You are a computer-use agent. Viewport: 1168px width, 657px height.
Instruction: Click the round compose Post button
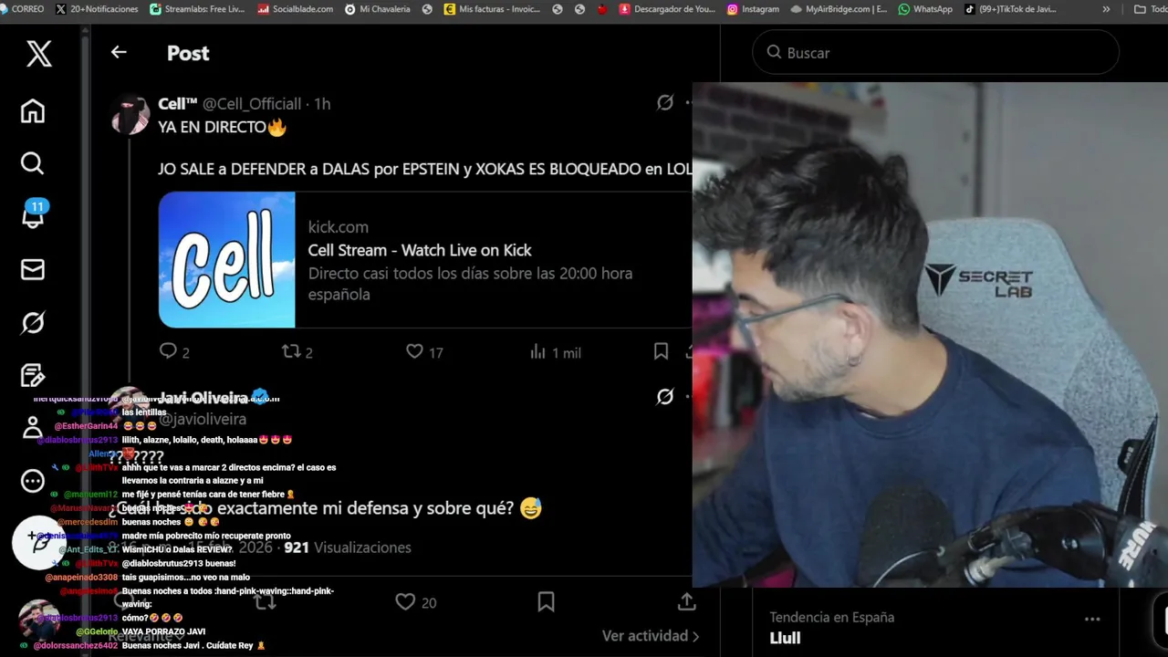click(x=38, y=542)
